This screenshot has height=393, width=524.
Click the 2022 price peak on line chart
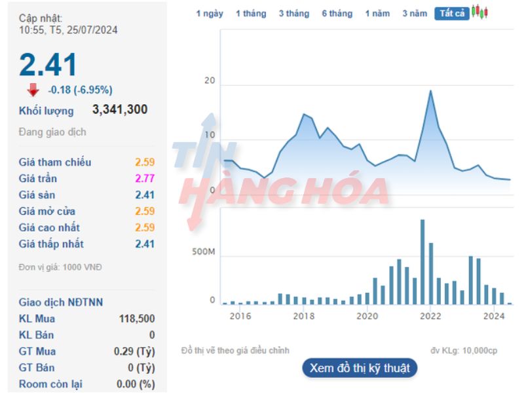click(x=430, y=91)
